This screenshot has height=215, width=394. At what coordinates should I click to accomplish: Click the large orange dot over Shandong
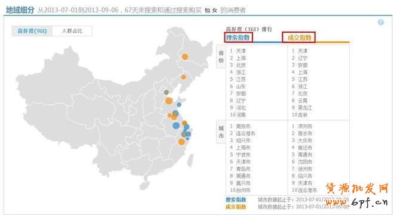coord(169,101)
